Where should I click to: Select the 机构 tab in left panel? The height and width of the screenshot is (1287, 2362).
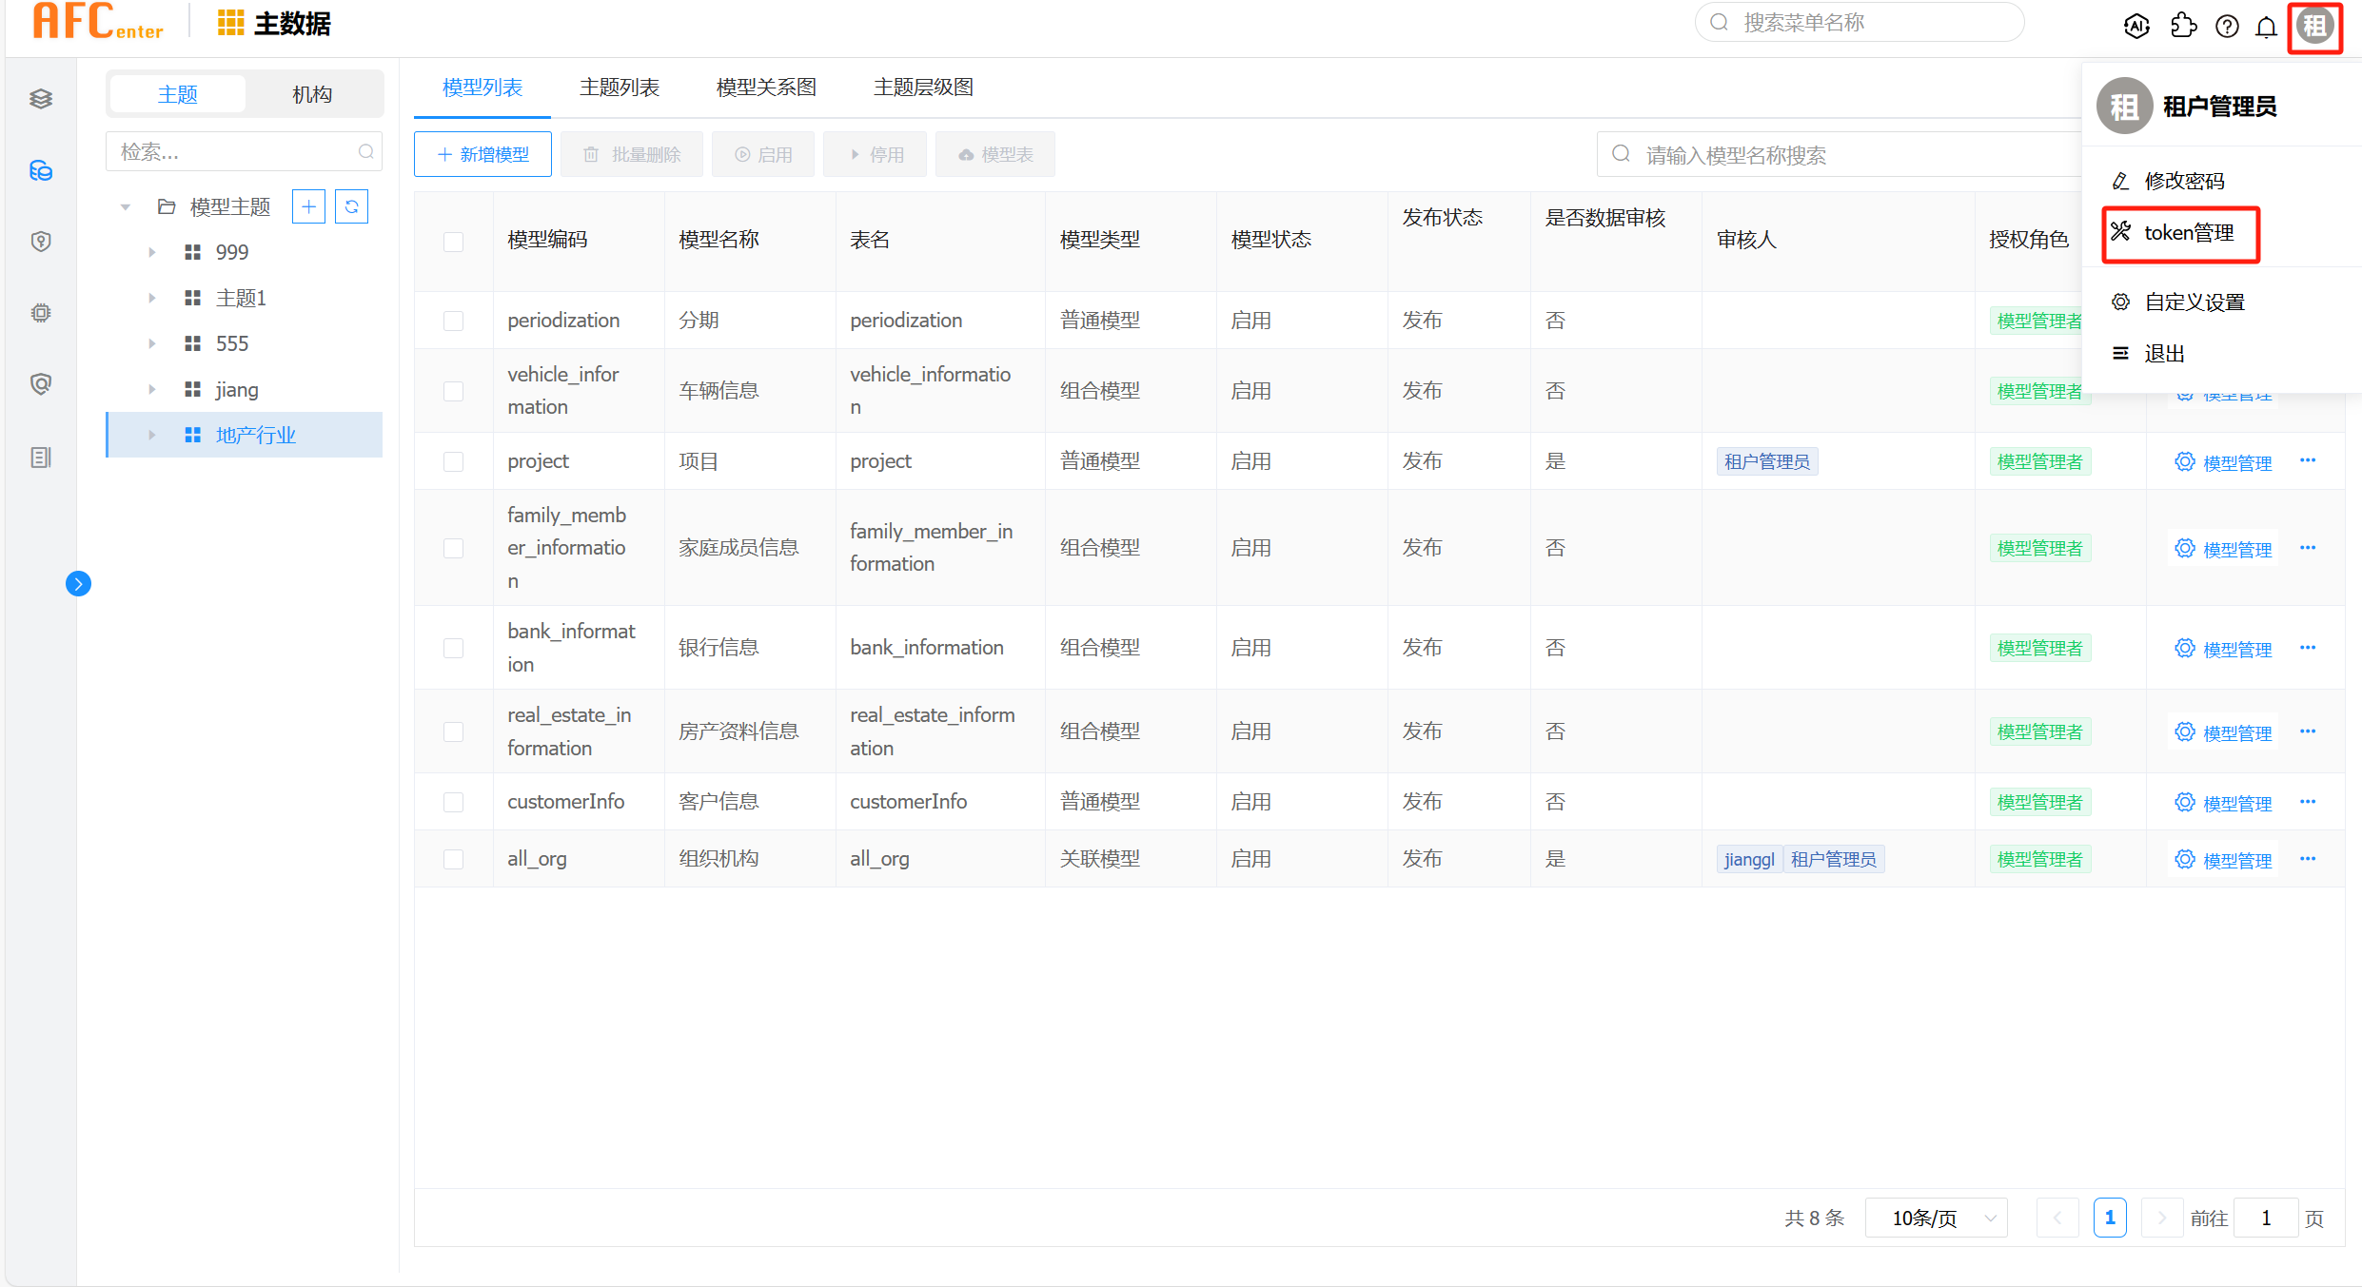pyautogui.click(x=312, y=94)
